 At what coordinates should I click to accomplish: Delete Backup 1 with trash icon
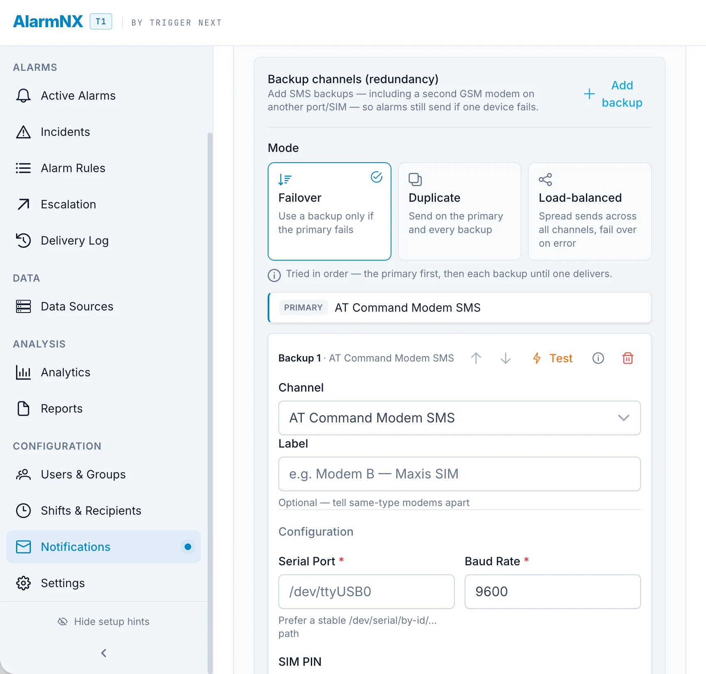click(x=628, y=358)
